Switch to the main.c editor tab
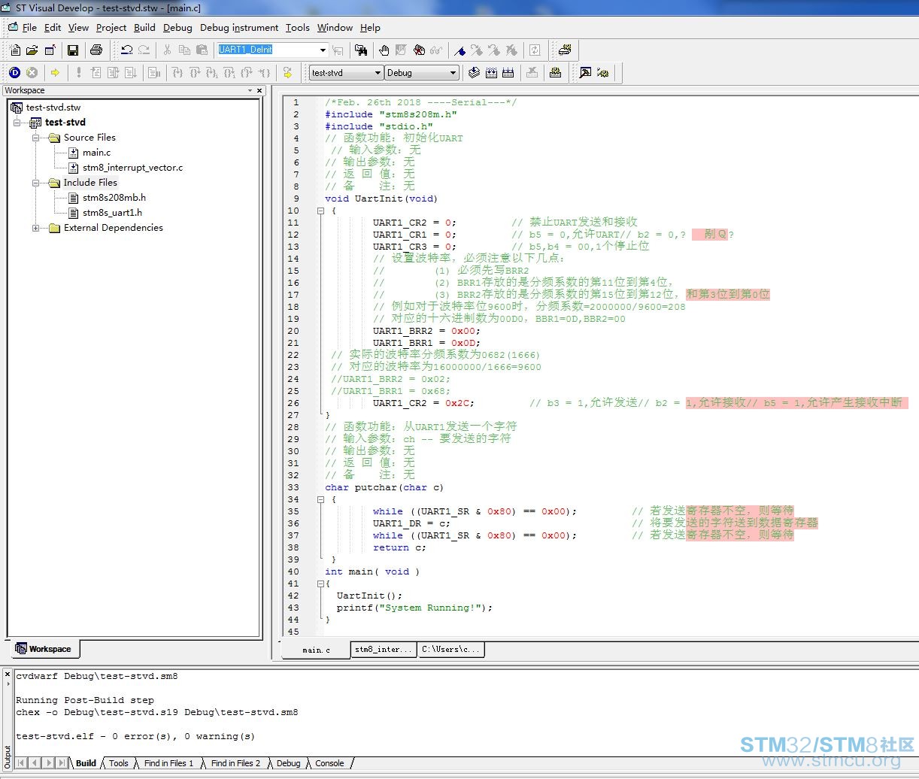The width and height of the screenshot is (919, 779). 317,650
